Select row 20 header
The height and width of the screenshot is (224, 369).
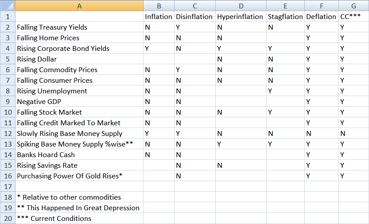(x=8, y=218)
